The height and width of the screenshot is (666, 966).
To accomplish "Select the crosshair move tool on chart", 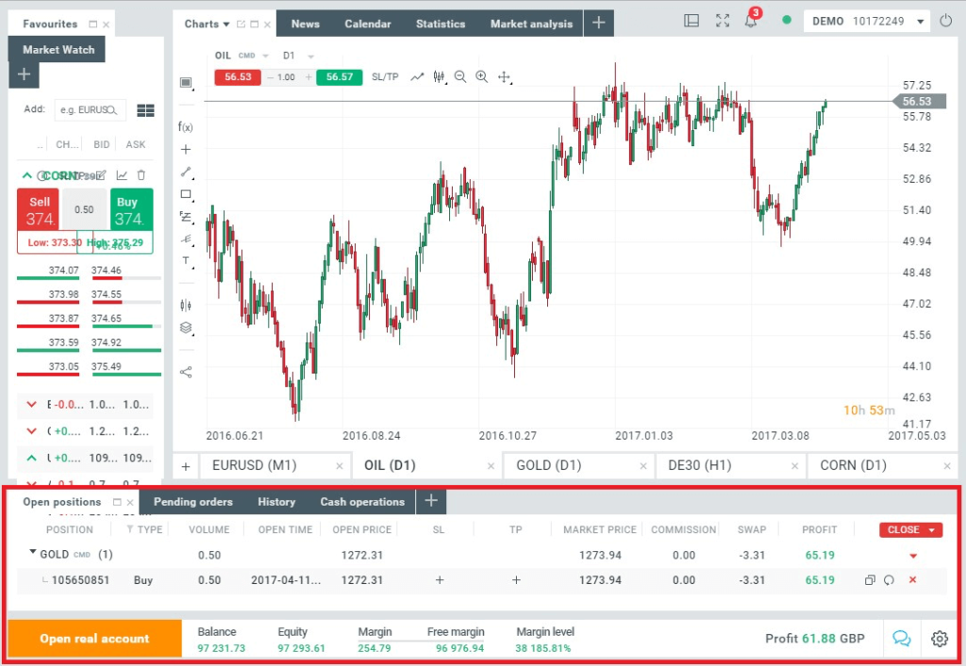I will coord(504,77).
